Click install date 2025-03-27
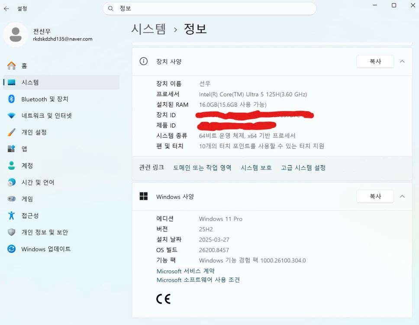This screenshot has height=325, width=419. pos(214,240)
